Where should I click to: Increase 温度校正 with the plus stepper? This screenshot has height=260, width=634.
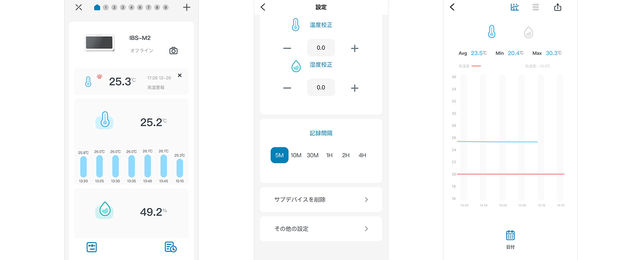click(355, 49)
